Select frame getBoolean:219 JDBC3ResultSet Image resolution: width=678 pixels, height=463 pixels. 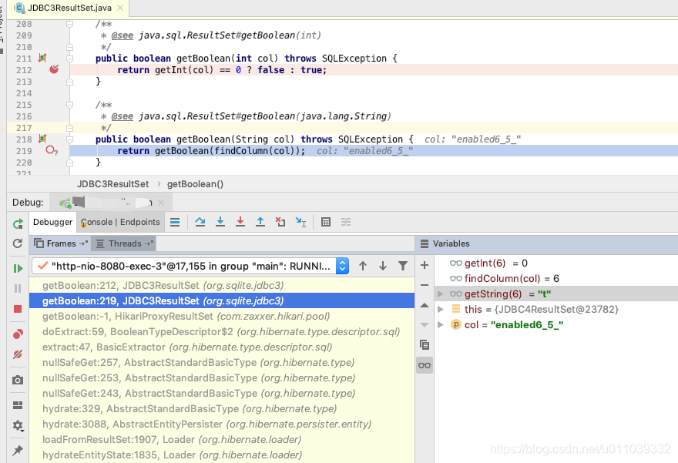pos(222,301)
